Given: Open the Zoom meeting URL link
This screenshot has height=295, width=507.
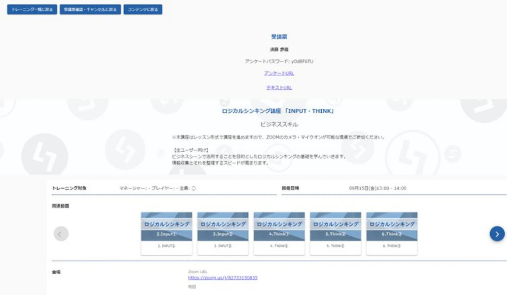Looking at the screenshot, I should tap(223, 278).
